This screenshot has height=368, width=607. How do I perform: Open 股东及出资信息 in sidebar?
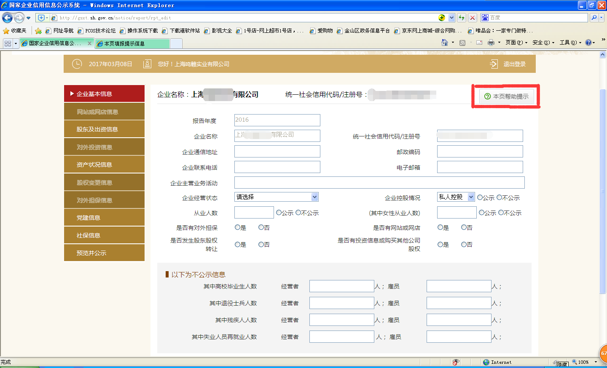pos(104,129)
